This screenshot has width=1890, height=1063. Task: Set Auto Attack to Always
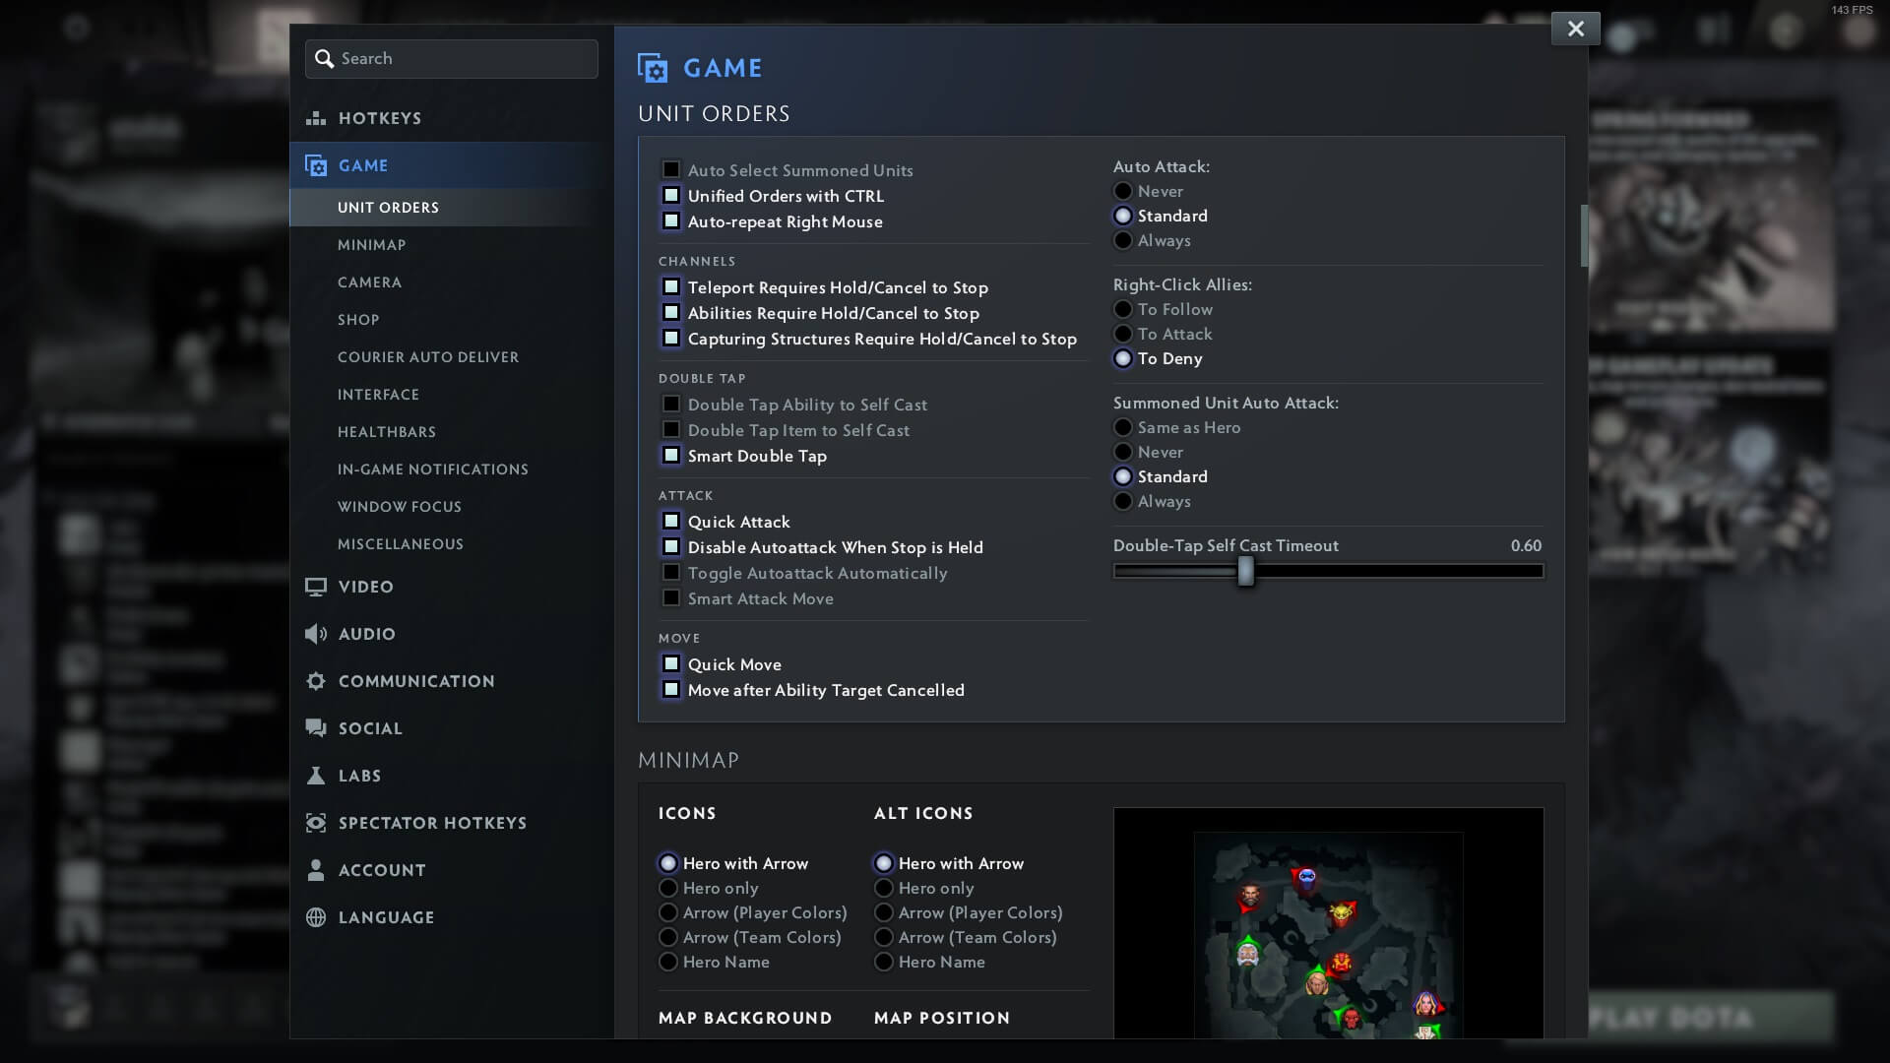[1123, 240]
